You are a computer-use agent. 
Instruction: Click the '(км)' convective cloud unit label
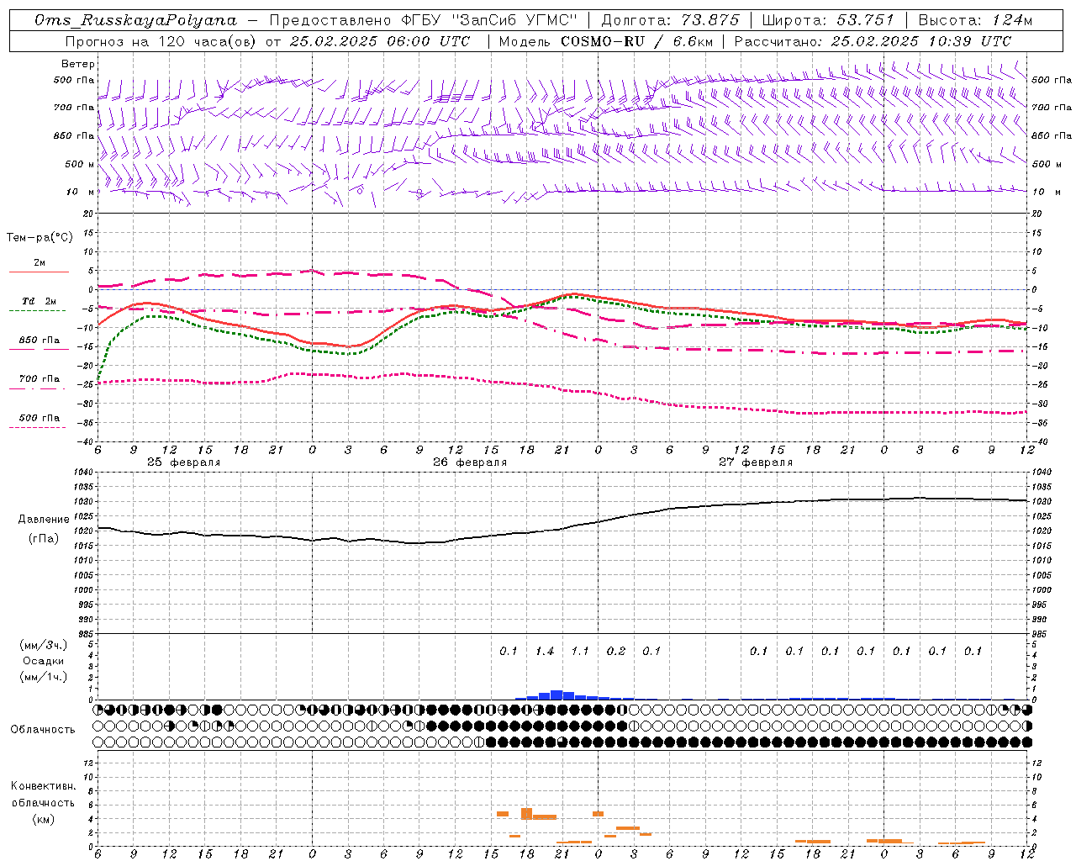click(x=43, y=819)
